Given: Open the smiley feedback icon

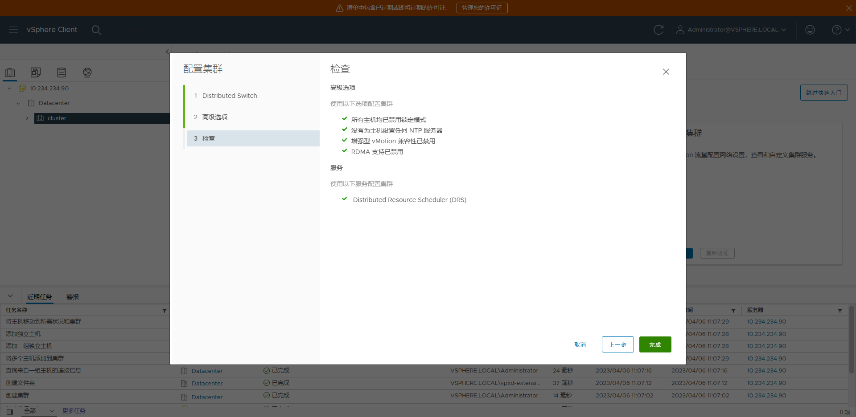Looking at the screenshot, I should coord(810,30).
